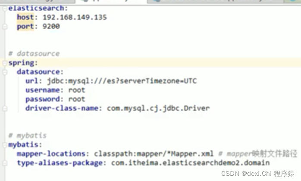
Task: Click the com.itheima.elasticsearchdemo2.domain value
Action: click(x=190, y=163)
